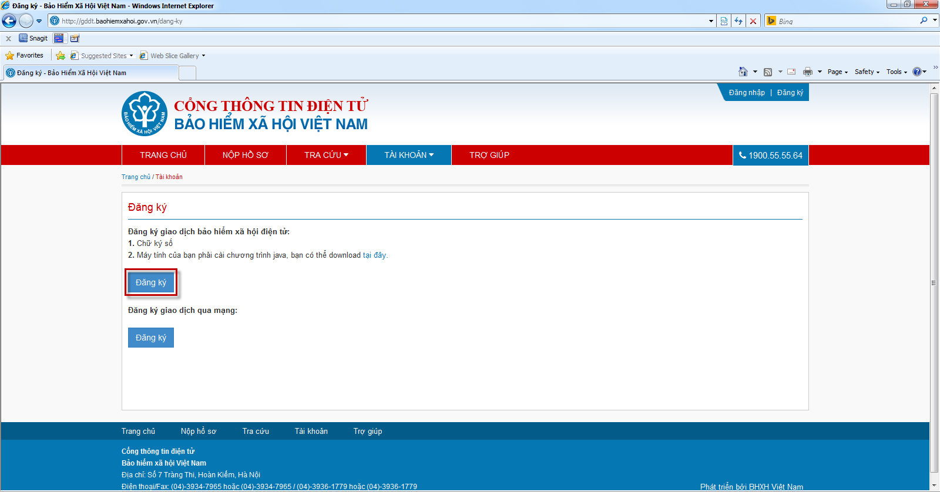Click the 1900.55.55.64 hotline button
This screenshot has width=940, height=492.
pyautogui.click(x=771, y=155)
